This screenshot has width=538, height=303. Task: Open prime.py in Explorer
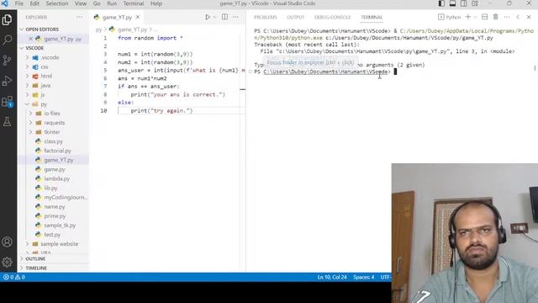pyautogui.click(x=55, y=215)
